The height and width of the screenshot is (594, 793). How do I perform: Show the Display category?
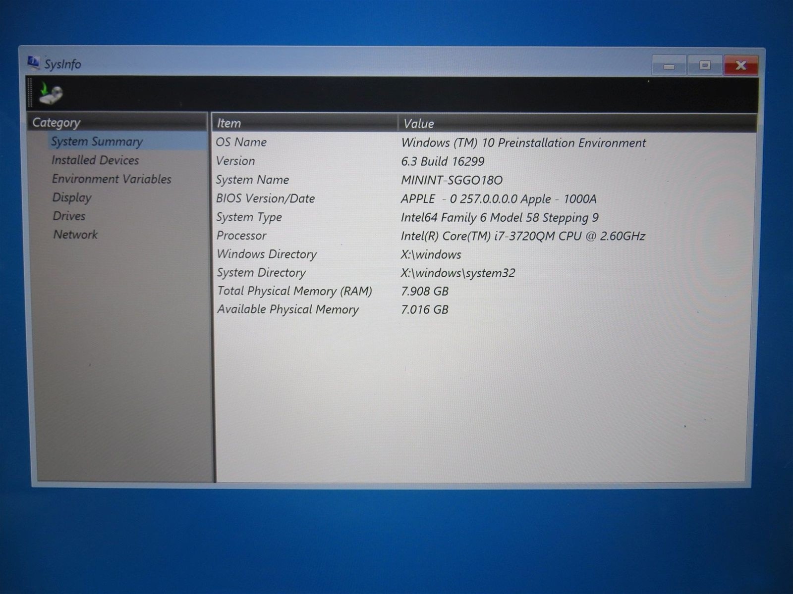pos(72,198)
